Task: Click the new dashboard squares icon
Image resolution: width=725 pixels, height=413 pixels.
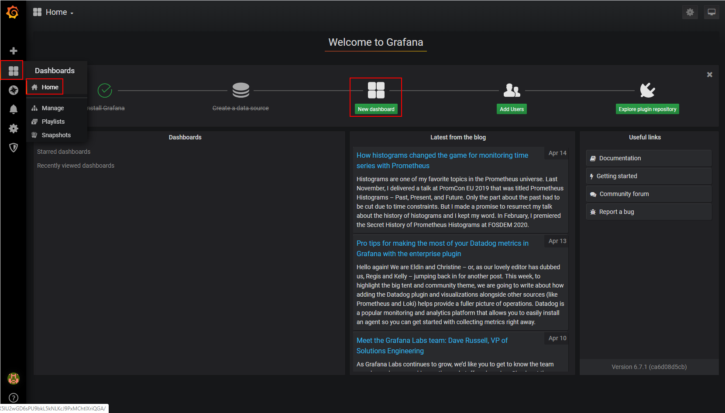Action: tap(376, 90)
